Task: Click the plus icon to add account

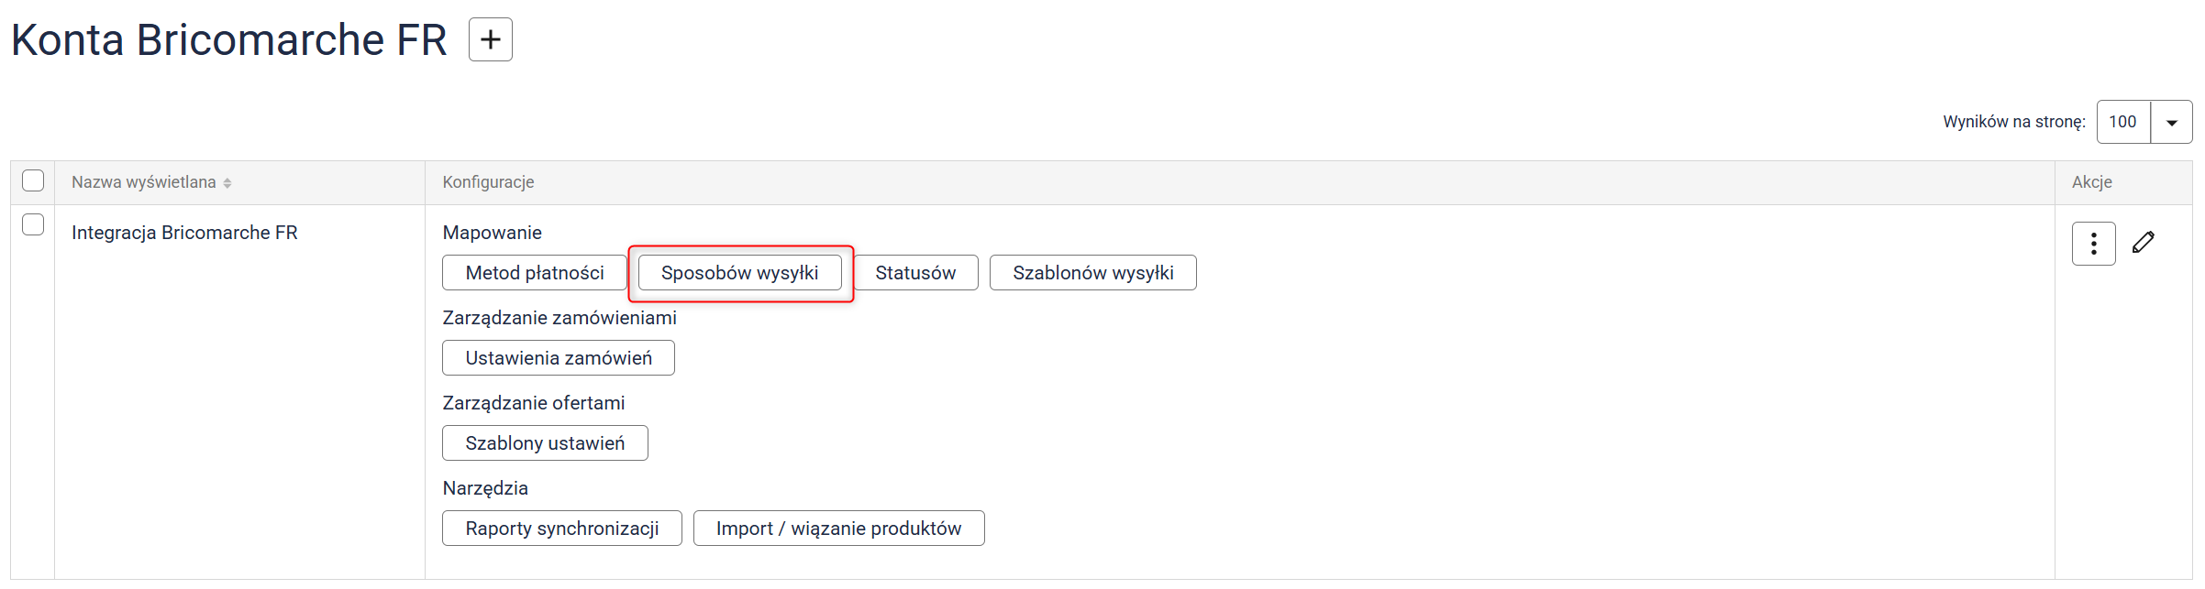Action: pos(490,39)
